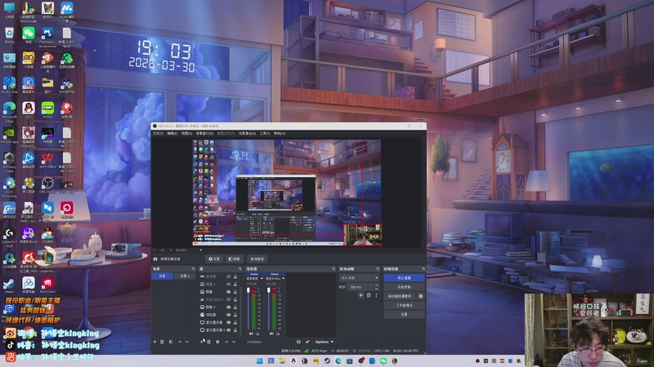Mute the 麦克风/Aux mixer channel speaker icon
Viewport: 654px width, 367px height.
[x=271, y=334]
